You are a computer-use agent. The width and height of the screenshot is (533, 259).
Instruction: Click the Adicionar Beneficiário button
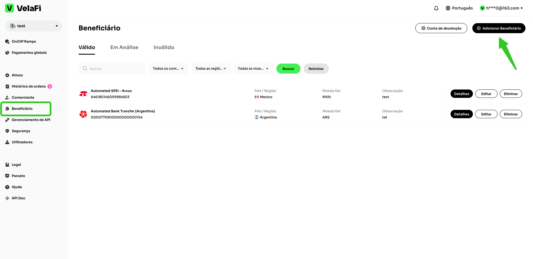pyautogui.click(x=499, y=28)
